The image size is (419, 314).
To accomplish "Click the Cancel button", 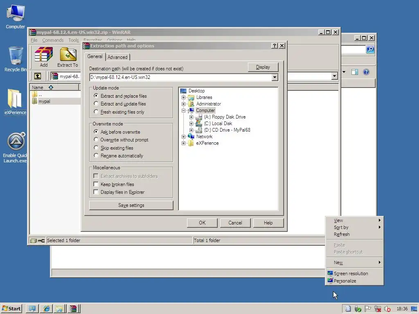I will 235,223.
